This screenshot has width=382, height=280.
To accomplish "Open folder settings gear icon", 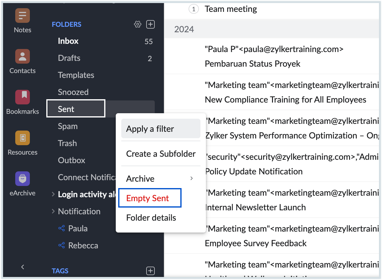I will pyautogui.click(x=138, y=24).
